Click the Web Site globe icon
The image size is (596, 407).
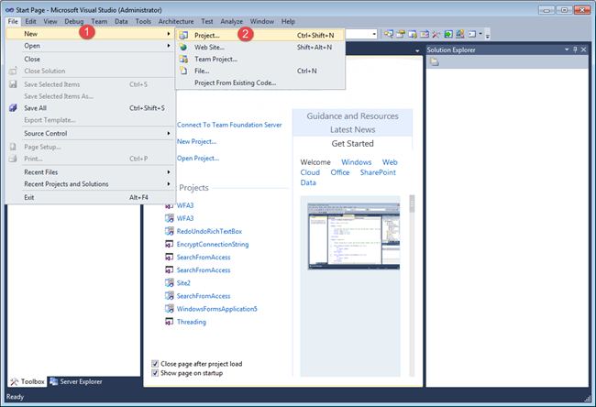[x=183, y=47]
